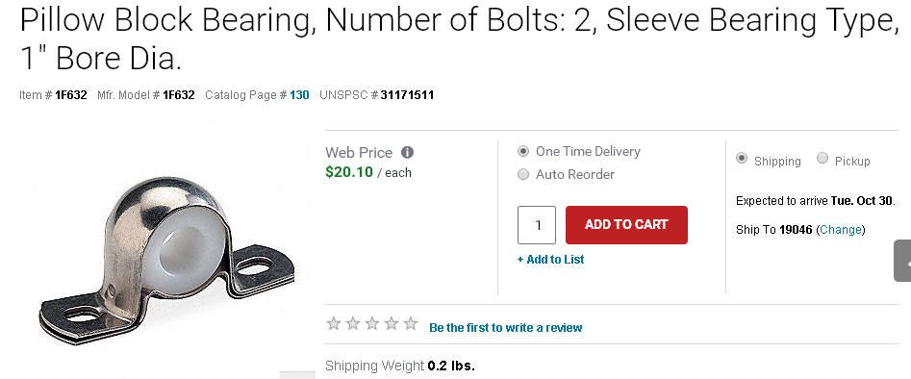This screenshot has width=911, height=379.
Task: Click the $20.10 price text
Action: click(349, 172)
